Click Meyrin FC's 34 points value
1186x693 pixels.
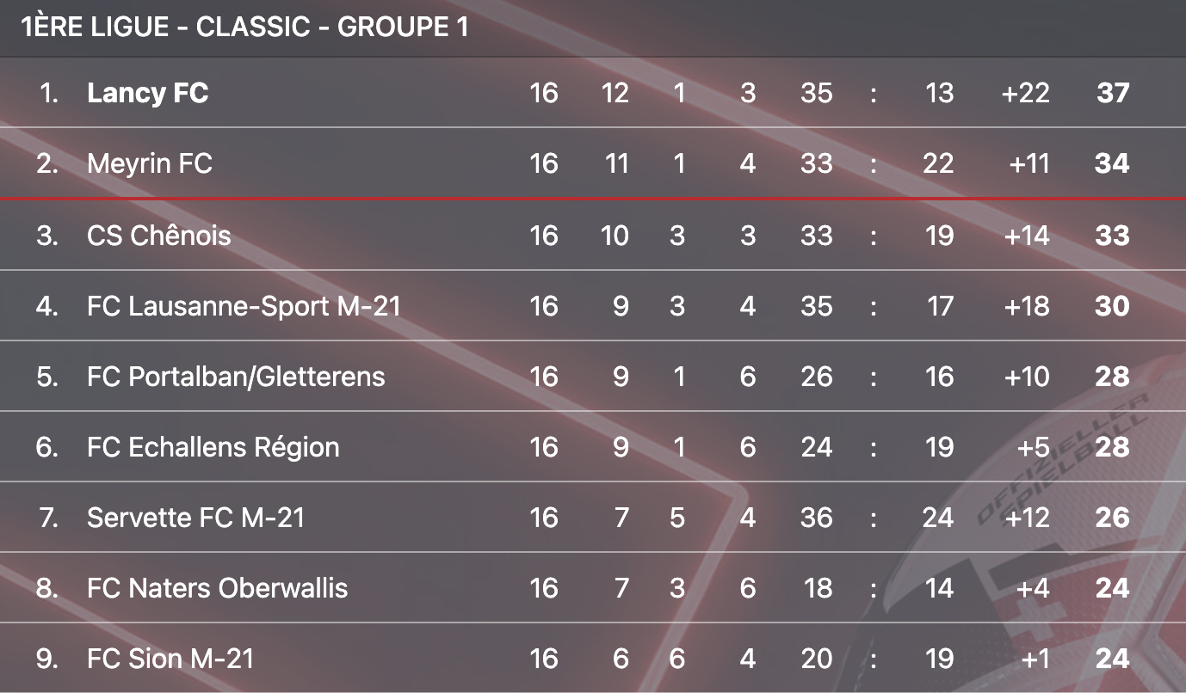tap(1112, 163)
